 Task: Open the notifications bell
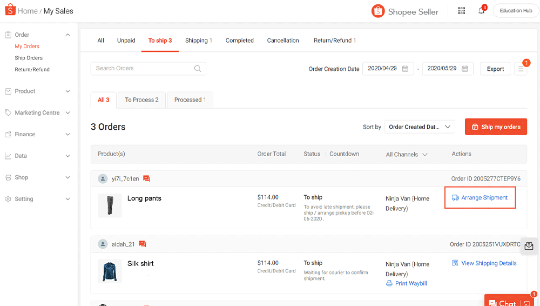[x=481, y=11]
